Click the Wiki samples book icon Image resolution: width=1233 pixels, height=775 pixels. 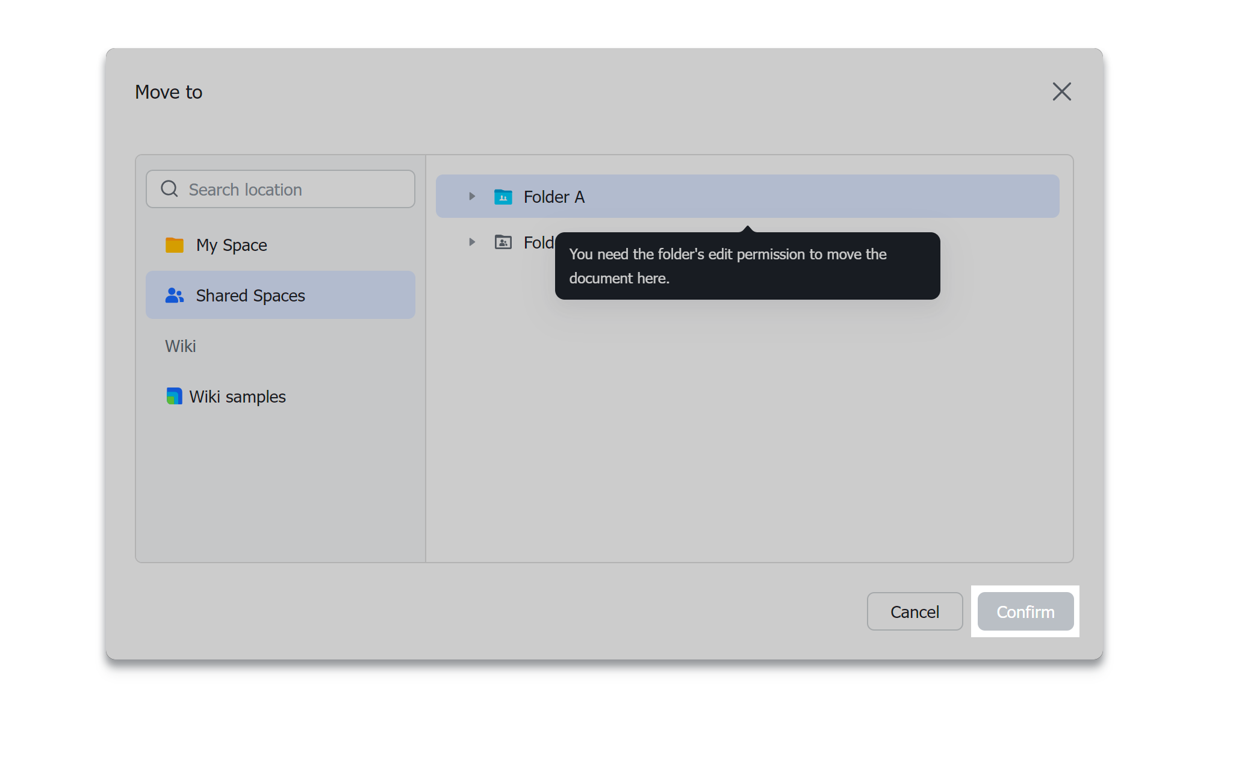pos(174,396)
